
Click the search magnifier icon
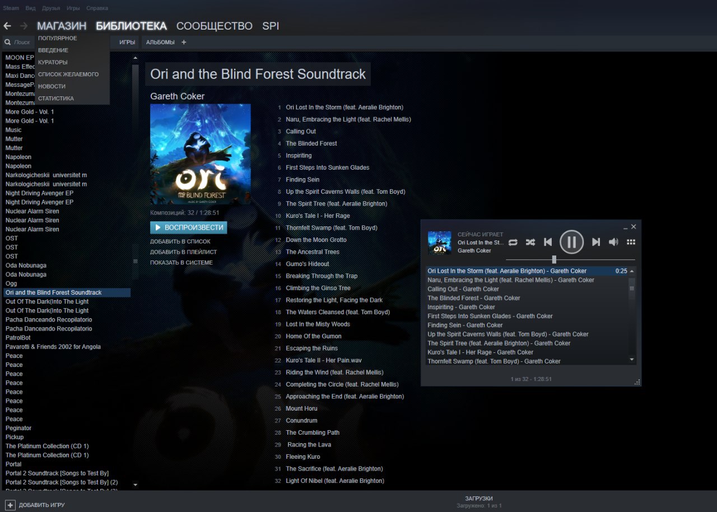click(8, 42)
